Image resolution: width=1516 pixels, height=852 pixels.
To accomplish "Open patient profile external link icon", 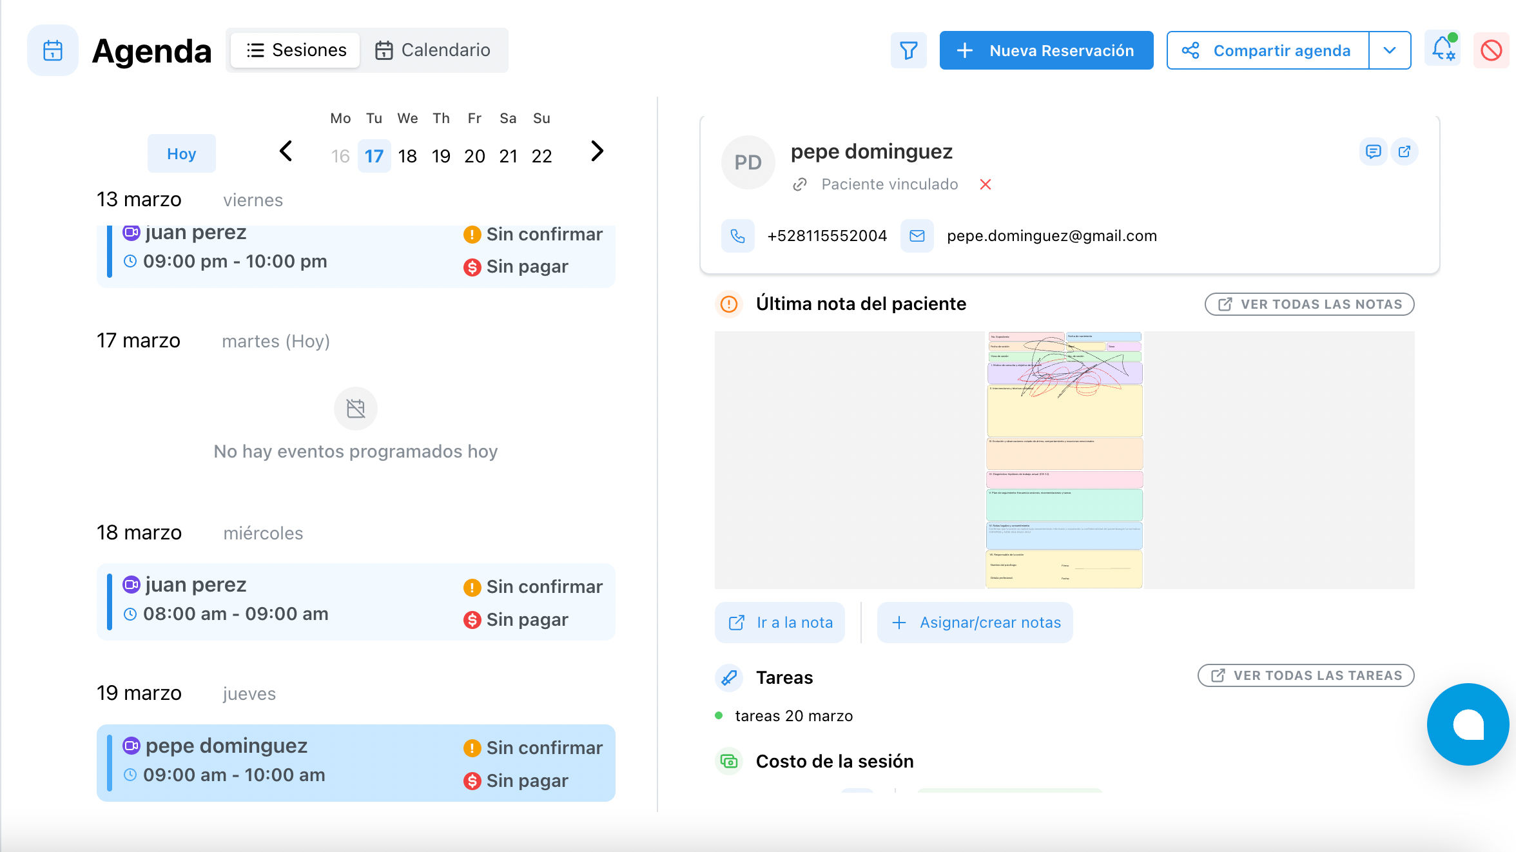I will click(1404, 151).
